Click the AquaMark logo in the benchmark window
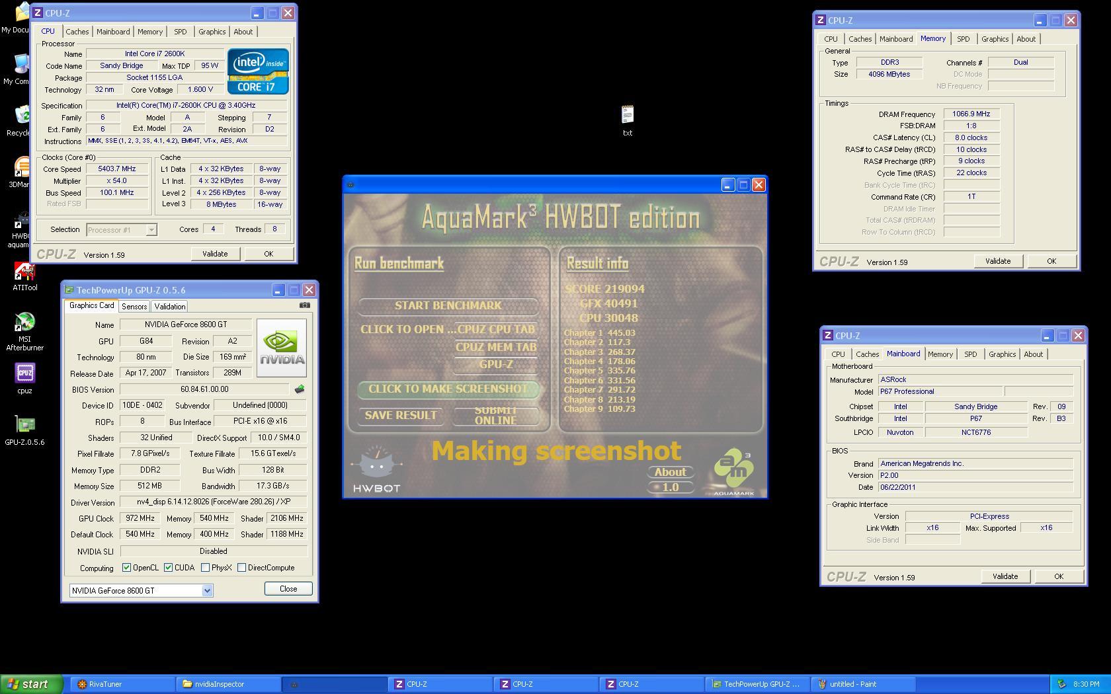Viewport: 1111px width, 694px height. (734, 471)
